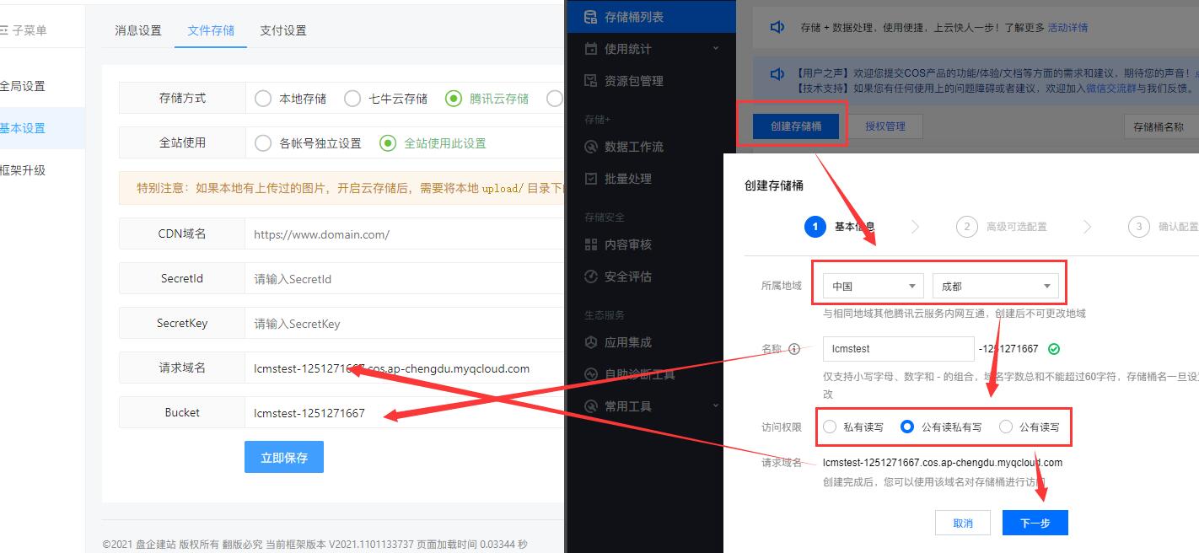Expand 常用工具 chevron in sidebar
The width and height of the screenshot is (1199, 553).
click(x=716, y=406)
